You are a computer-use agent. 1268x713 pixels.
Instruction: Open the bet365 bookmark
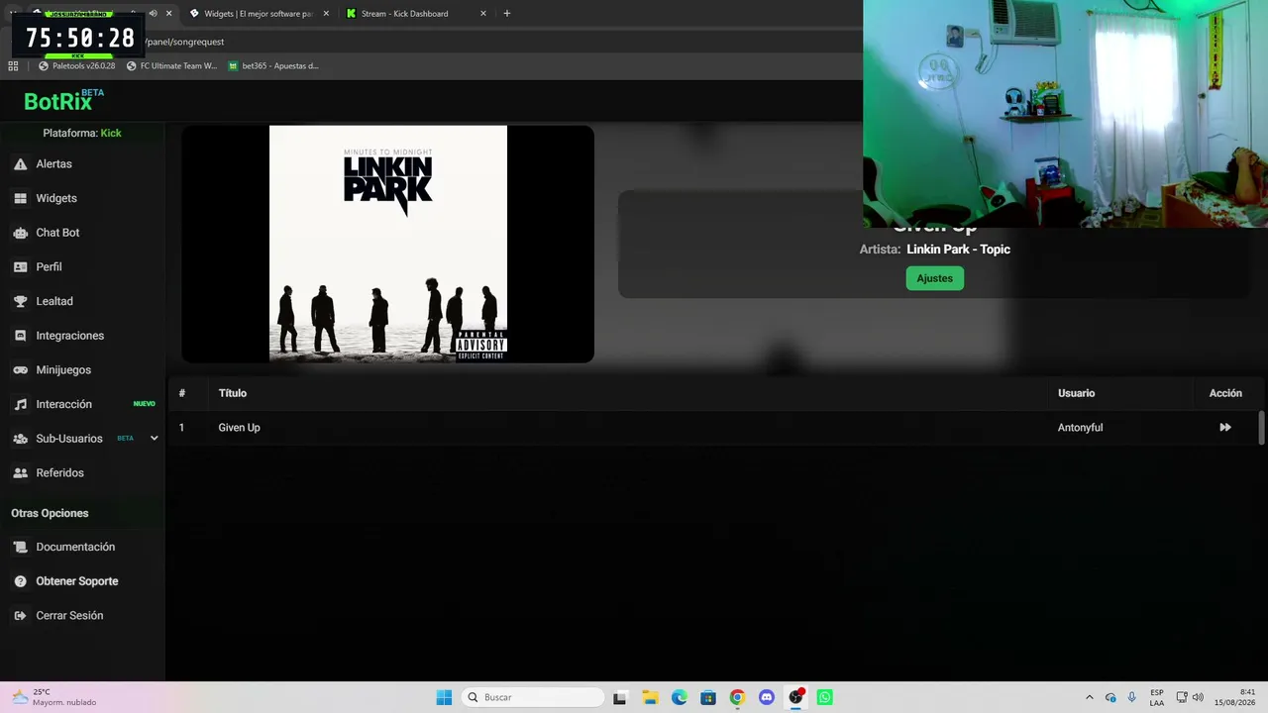point(273,66)
